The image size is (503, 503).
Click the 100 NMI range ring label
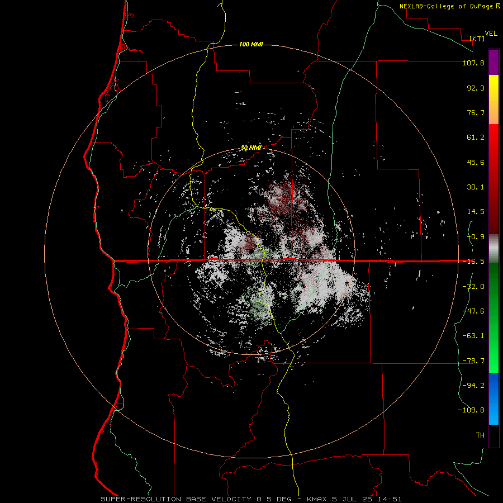(251, 44)
